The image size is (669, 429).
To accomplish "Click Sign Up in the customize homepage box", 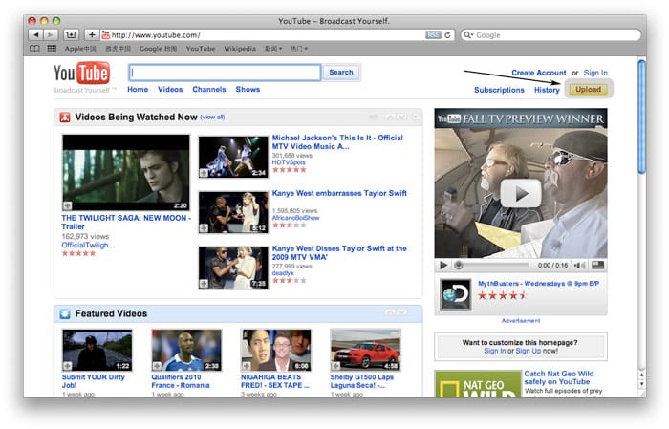I will click(x=529, y=351).
